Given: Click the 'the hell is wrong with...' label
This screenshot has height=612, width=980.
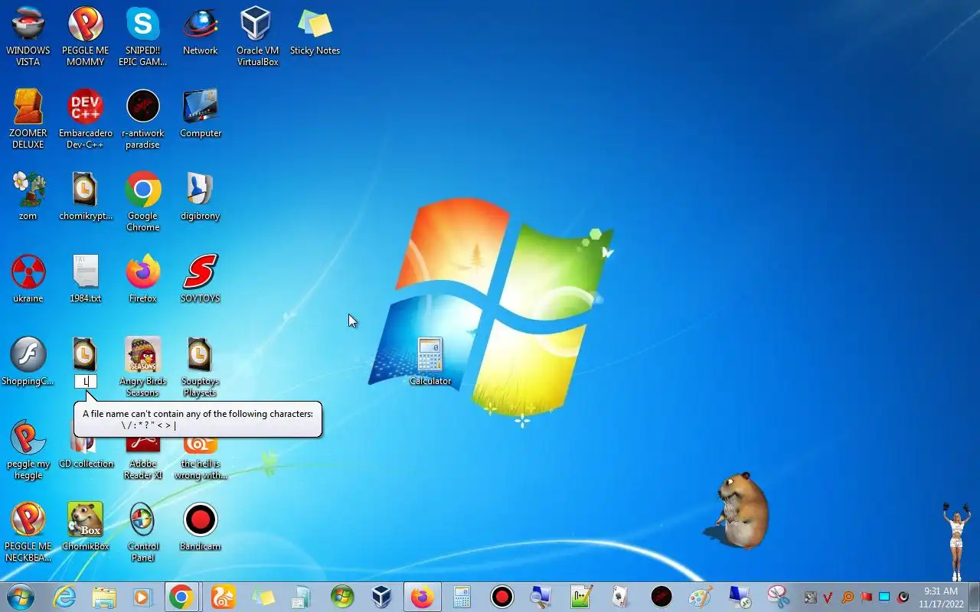Looking at the screenshot, I should point(201,469).
